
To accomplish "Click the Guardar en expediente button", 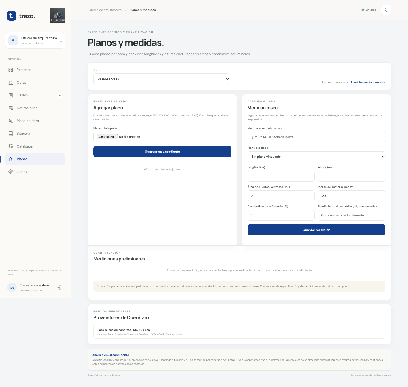I will [x=162, y=152].
